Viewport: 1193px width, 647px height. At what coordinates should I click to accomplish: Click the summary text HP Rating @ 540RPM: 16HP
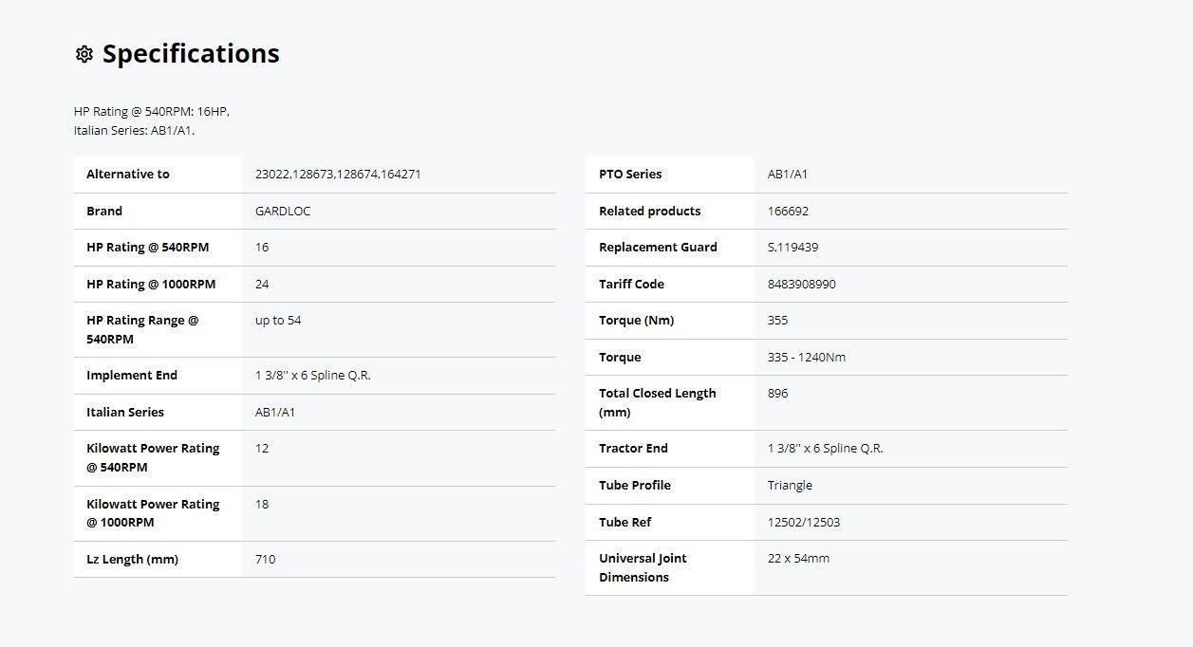click(x=151, y=112)
